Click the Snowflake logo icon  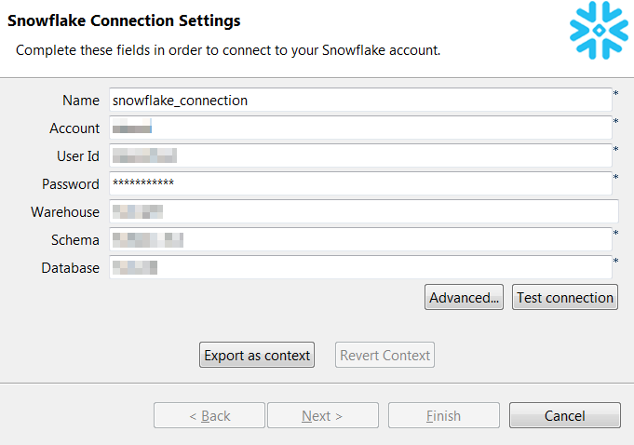click(599, 33)
